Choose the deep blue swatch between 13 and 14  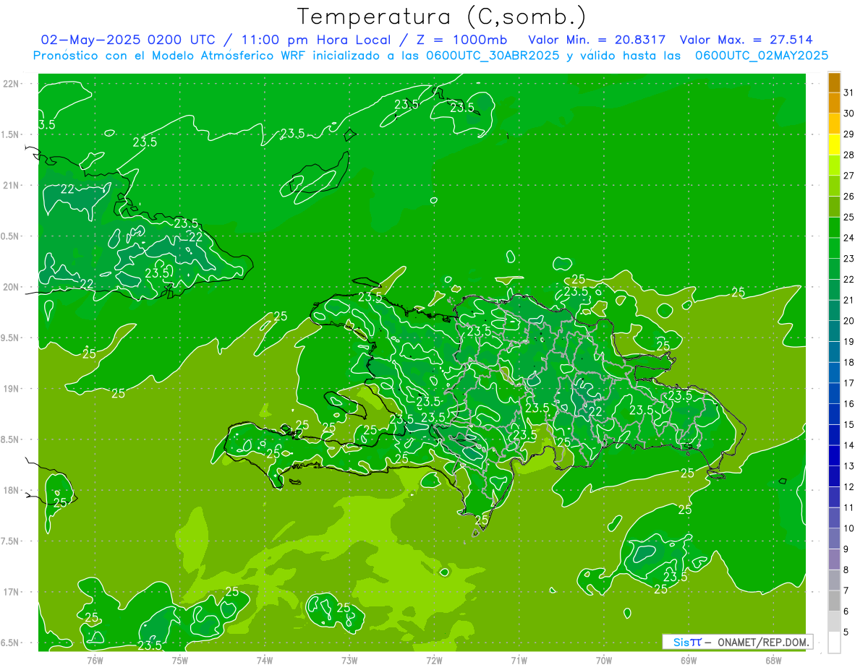(x=834, y=455)
